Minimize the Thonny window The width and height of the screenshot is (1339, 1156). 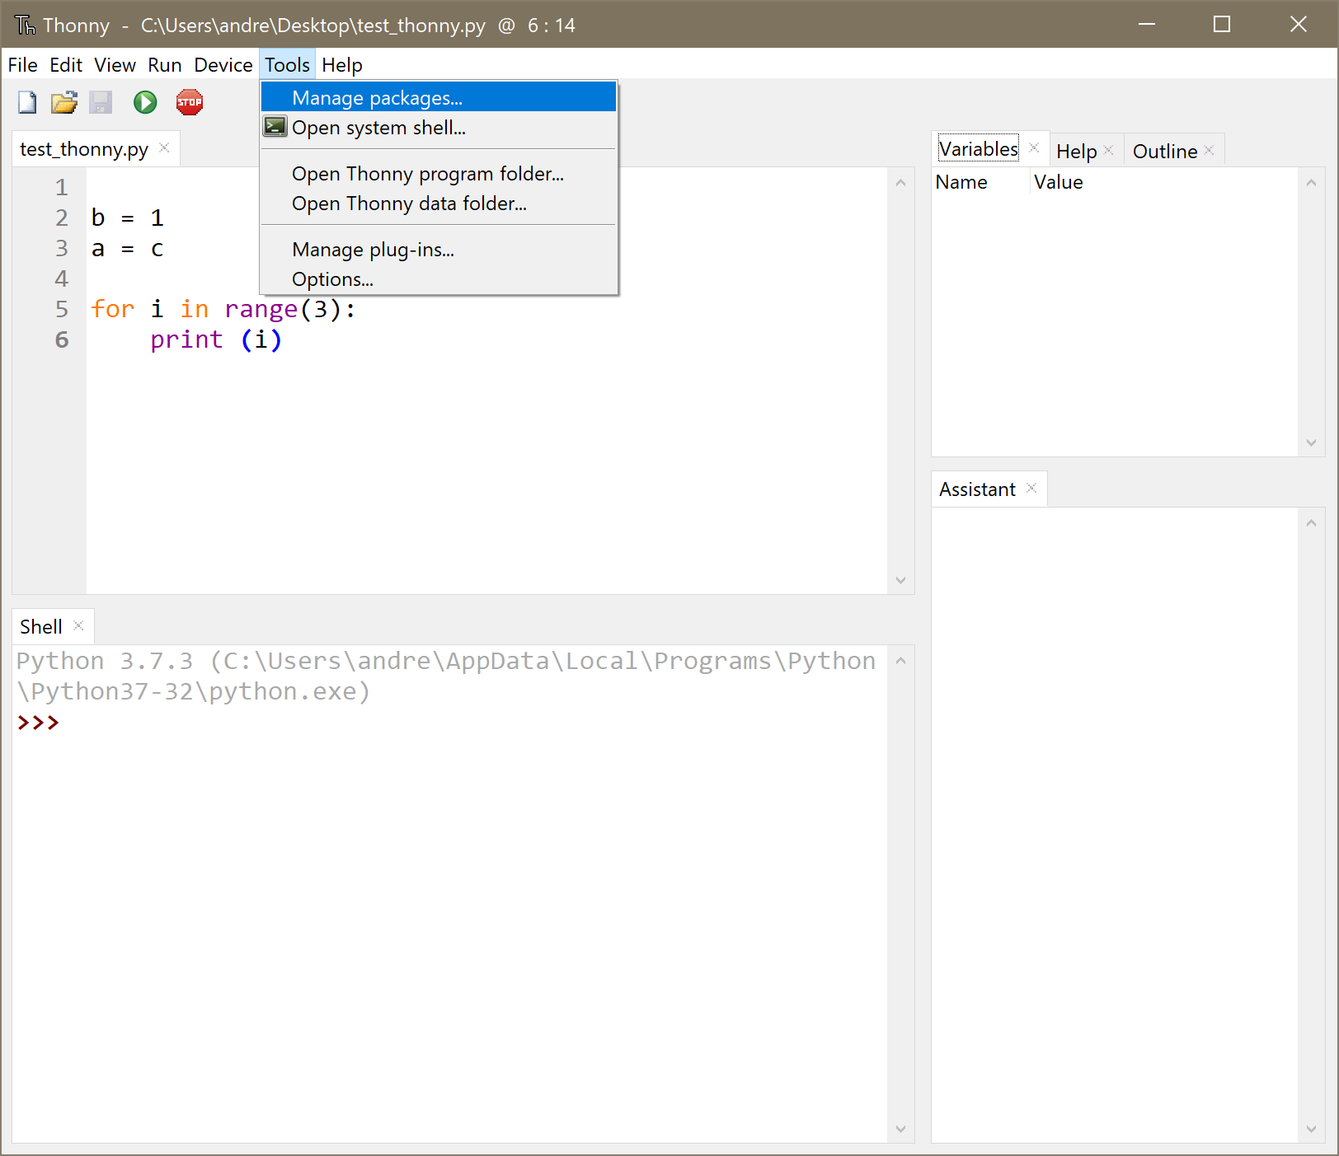(x=1146, y=24)
